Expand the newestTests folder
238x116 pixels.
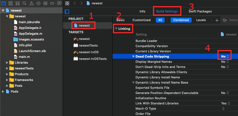click(7, 68)
